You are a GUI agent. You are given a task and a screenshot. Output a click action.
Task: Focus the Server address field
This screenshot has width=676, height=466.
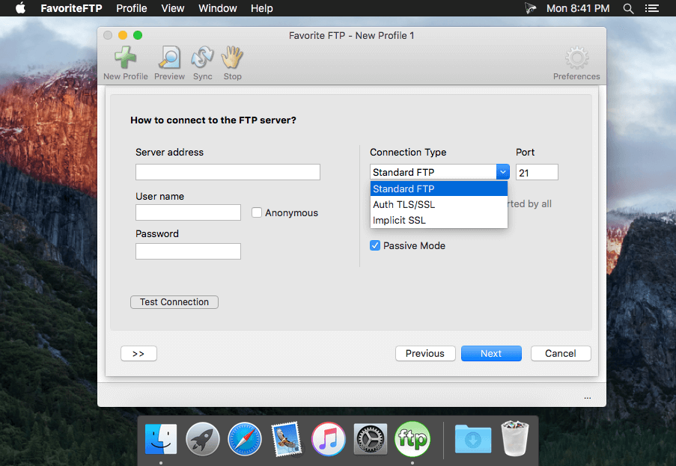click(x=228, y=172)
